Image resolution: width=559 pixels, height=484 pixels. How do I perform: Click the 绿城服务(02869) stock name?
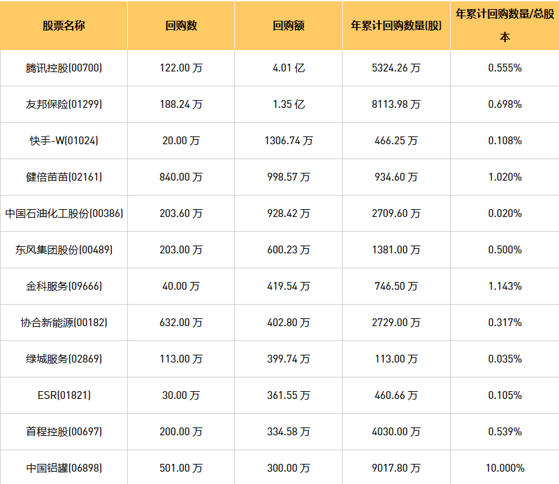(64, 359)
